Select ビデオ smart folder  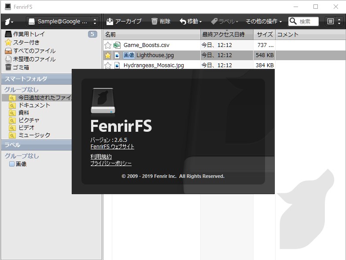tap(22, 128)
